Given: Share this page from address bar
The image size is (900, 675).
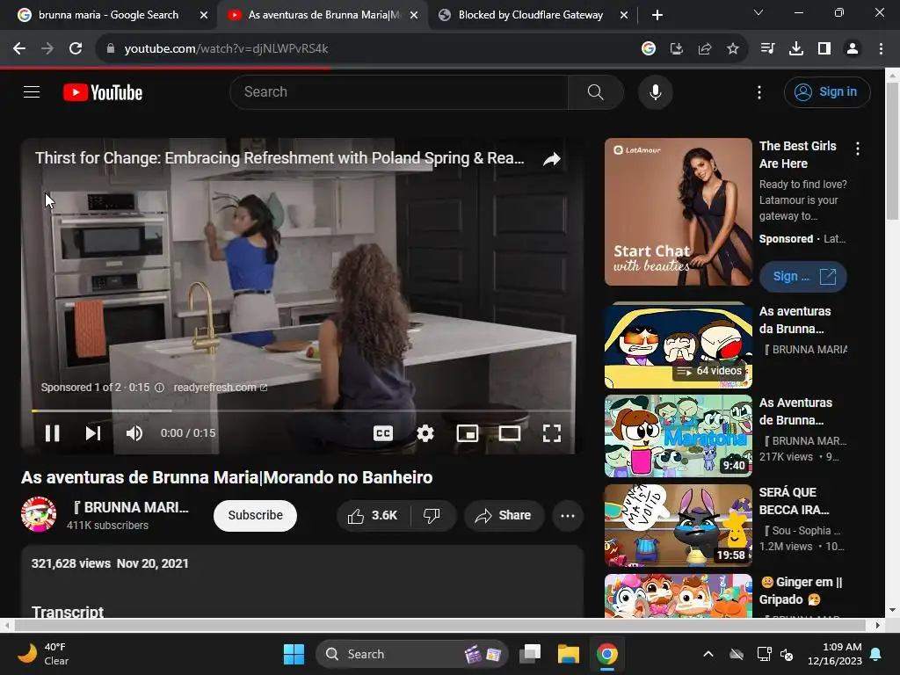Looking at the screenshot, I should [x=705, y=49].
